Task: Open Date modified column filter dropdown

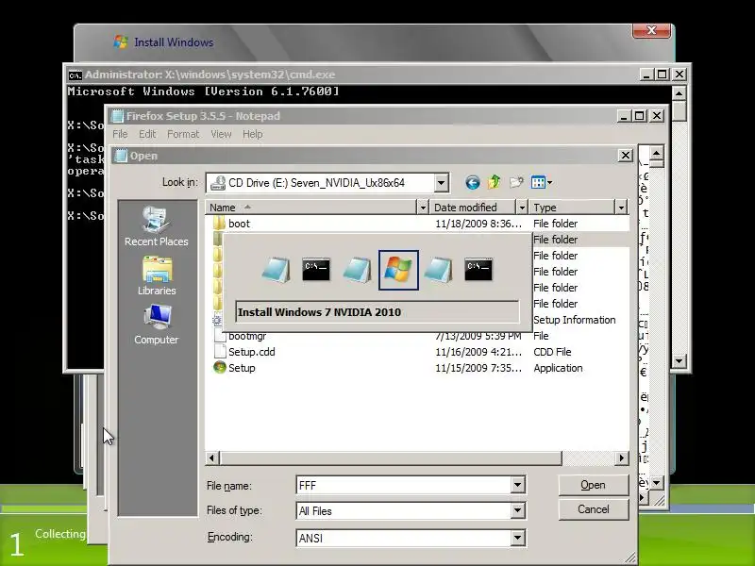Action: 522,208
